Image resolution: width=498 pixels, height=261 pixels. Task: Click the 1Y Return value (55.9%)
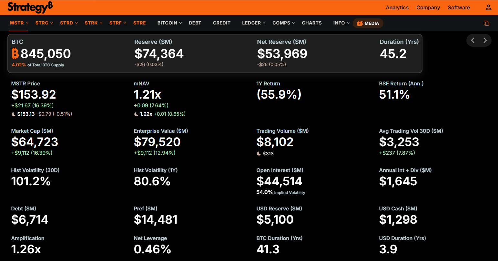(x=279, y=94)
